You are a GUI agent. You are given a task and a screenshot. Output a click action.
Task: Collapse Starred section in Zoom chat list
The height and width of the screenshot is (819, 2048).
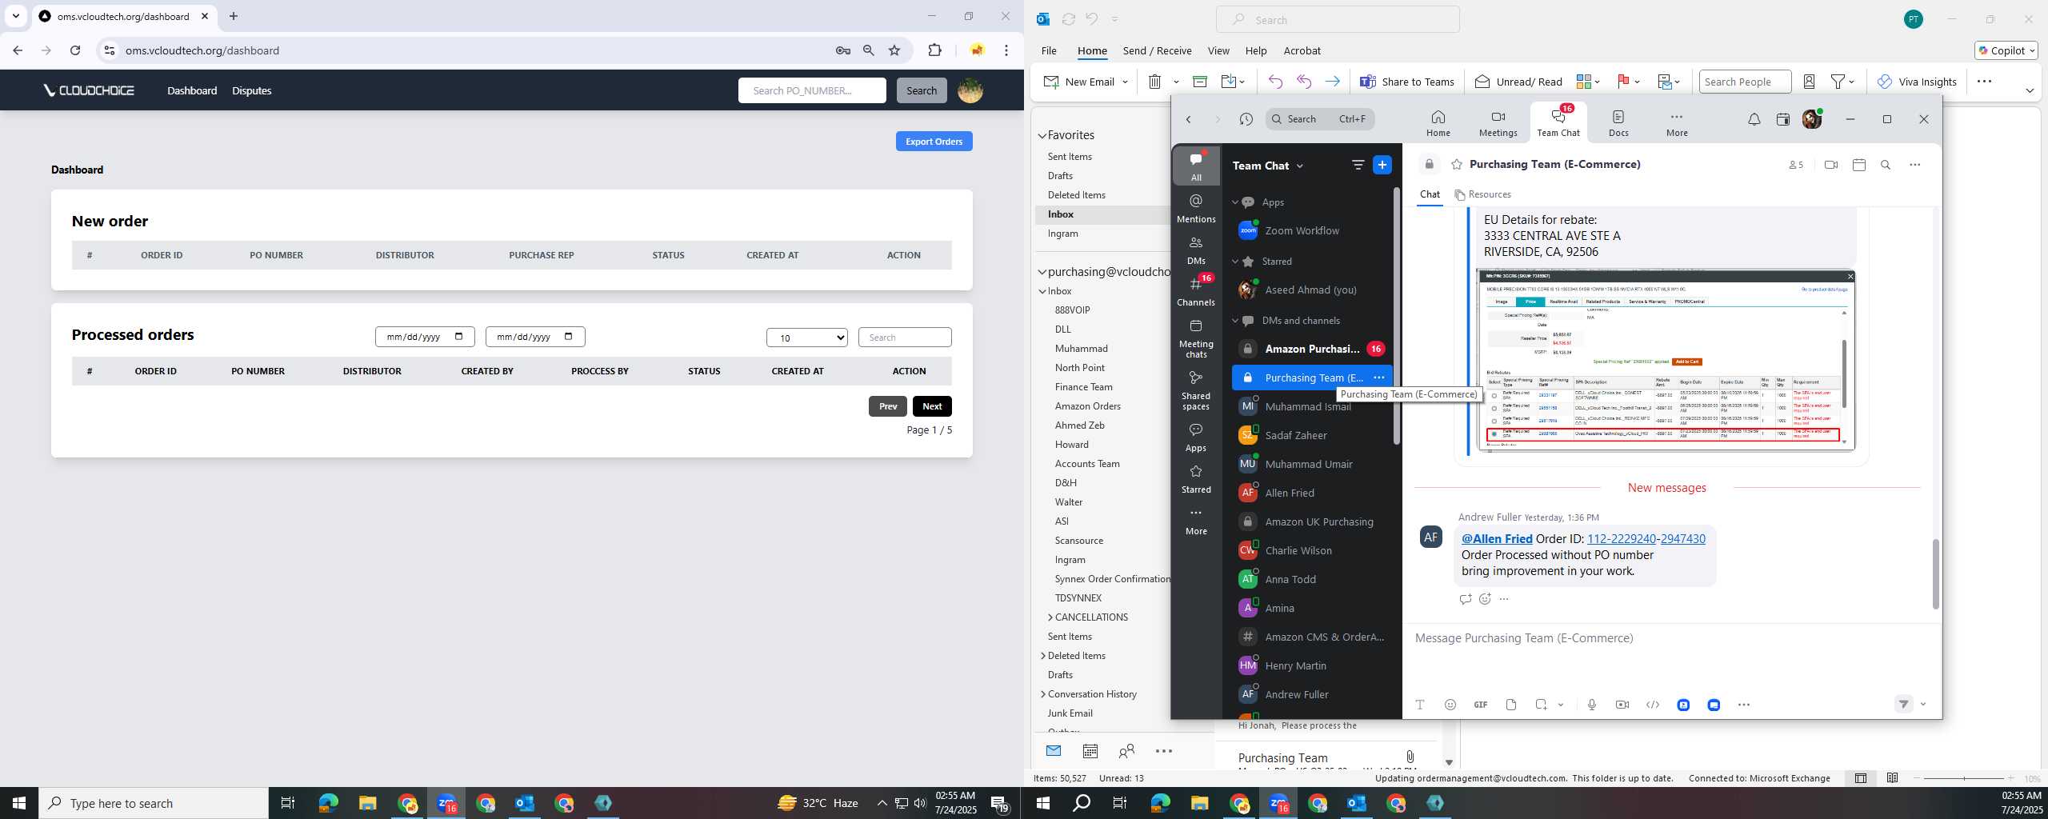click(1235, 262)
